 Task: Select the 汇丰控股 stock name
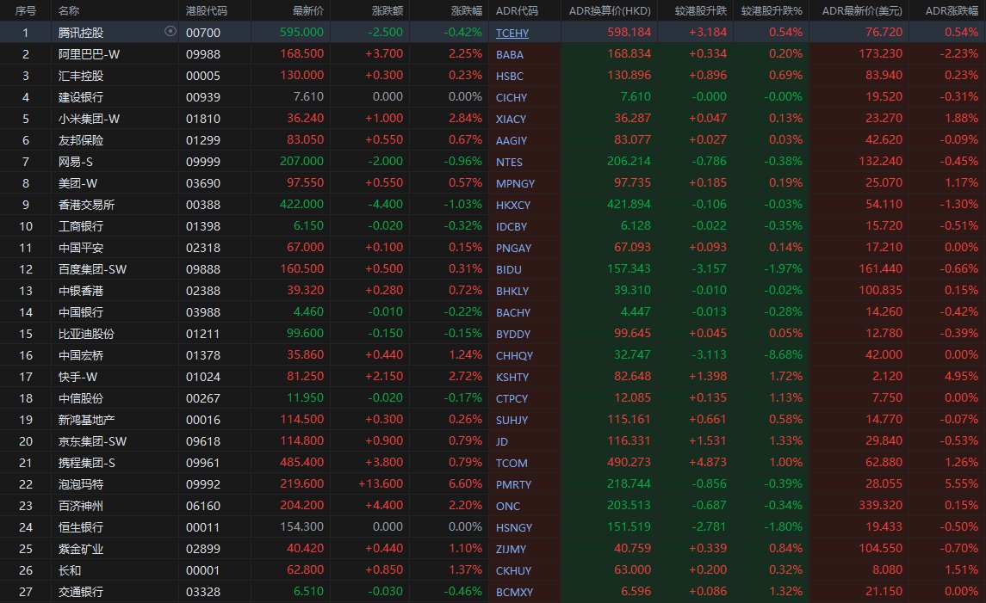point(80,76)
